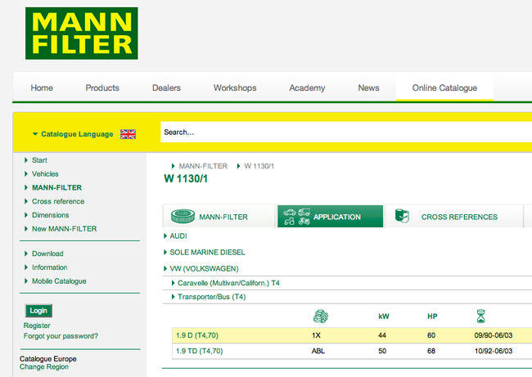532x377 pixels.
Task: Open the News menu item
Action: point(369,88)
